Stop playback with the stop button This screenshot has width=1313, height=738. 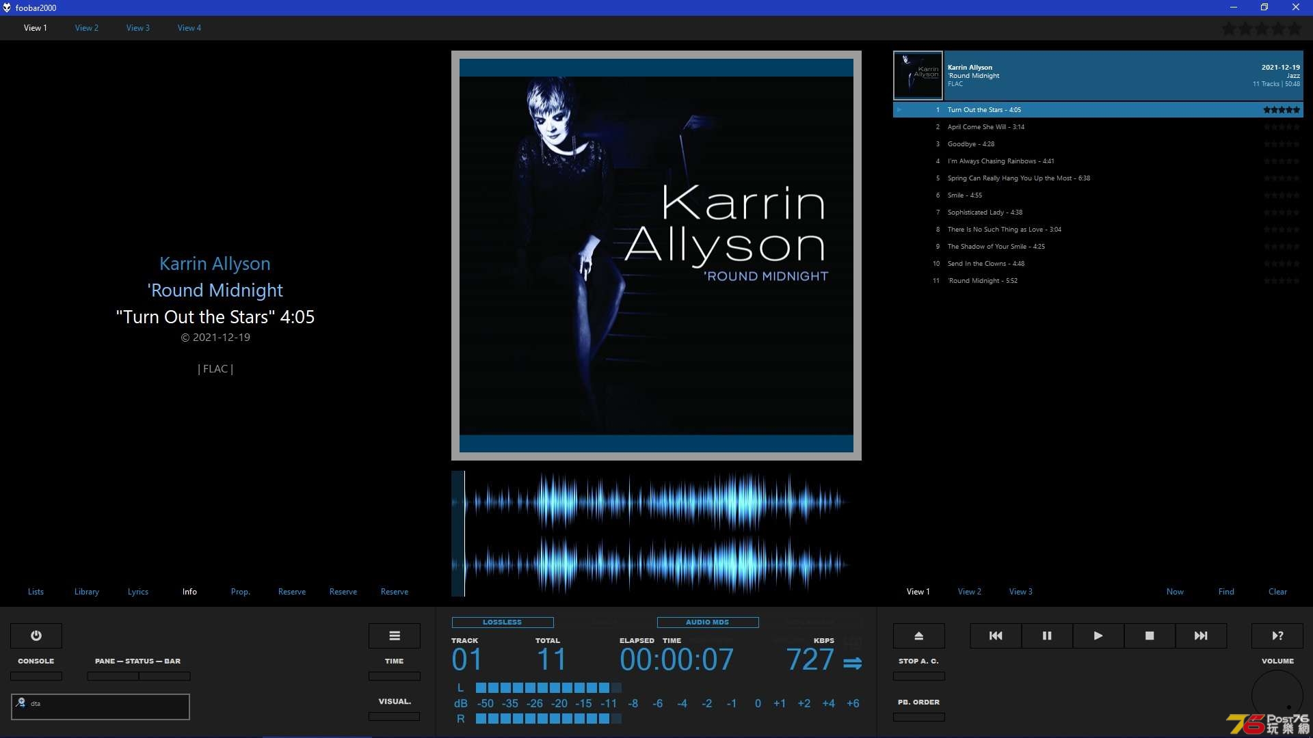coord(1150,635)
